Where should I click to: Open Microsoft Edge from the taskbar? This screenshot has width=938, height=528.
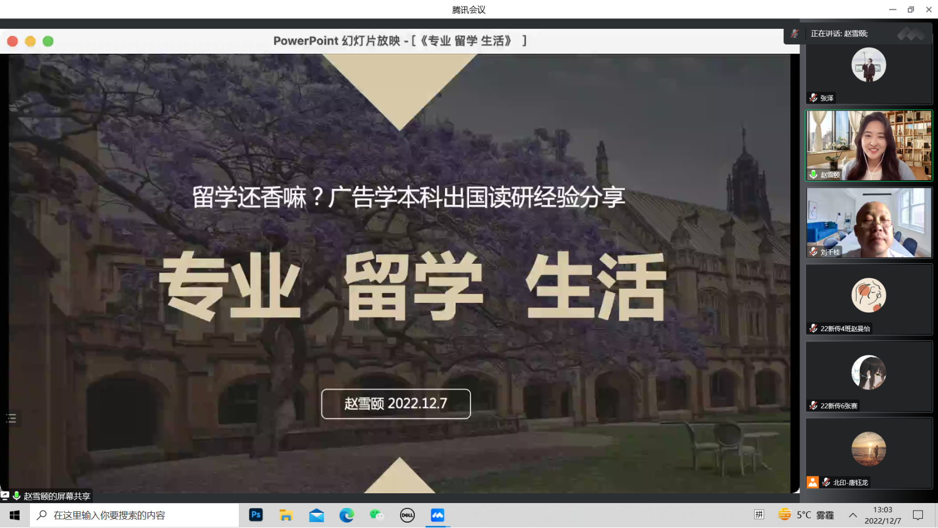[347, 515]
